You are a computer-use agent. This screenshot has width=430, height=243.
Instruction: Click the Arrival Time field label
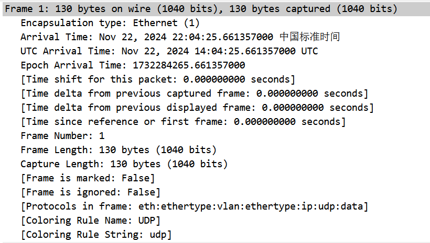[x=55, y=37]
